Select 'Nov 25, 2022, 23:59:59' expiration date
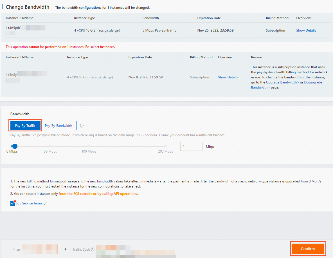Screen dimensions: 333x258 215,30
